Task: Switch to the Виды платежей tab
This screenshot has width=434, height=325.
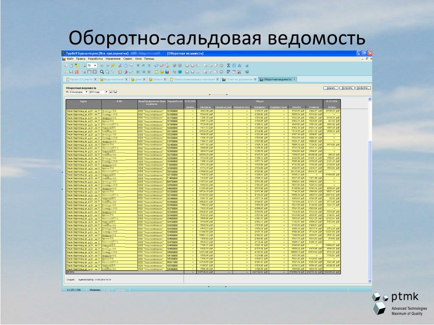Action: (114, 79)
